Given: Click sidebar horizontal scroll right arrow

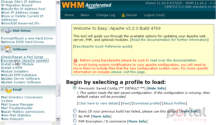Looking at the screenshot, I should point(53,123).
